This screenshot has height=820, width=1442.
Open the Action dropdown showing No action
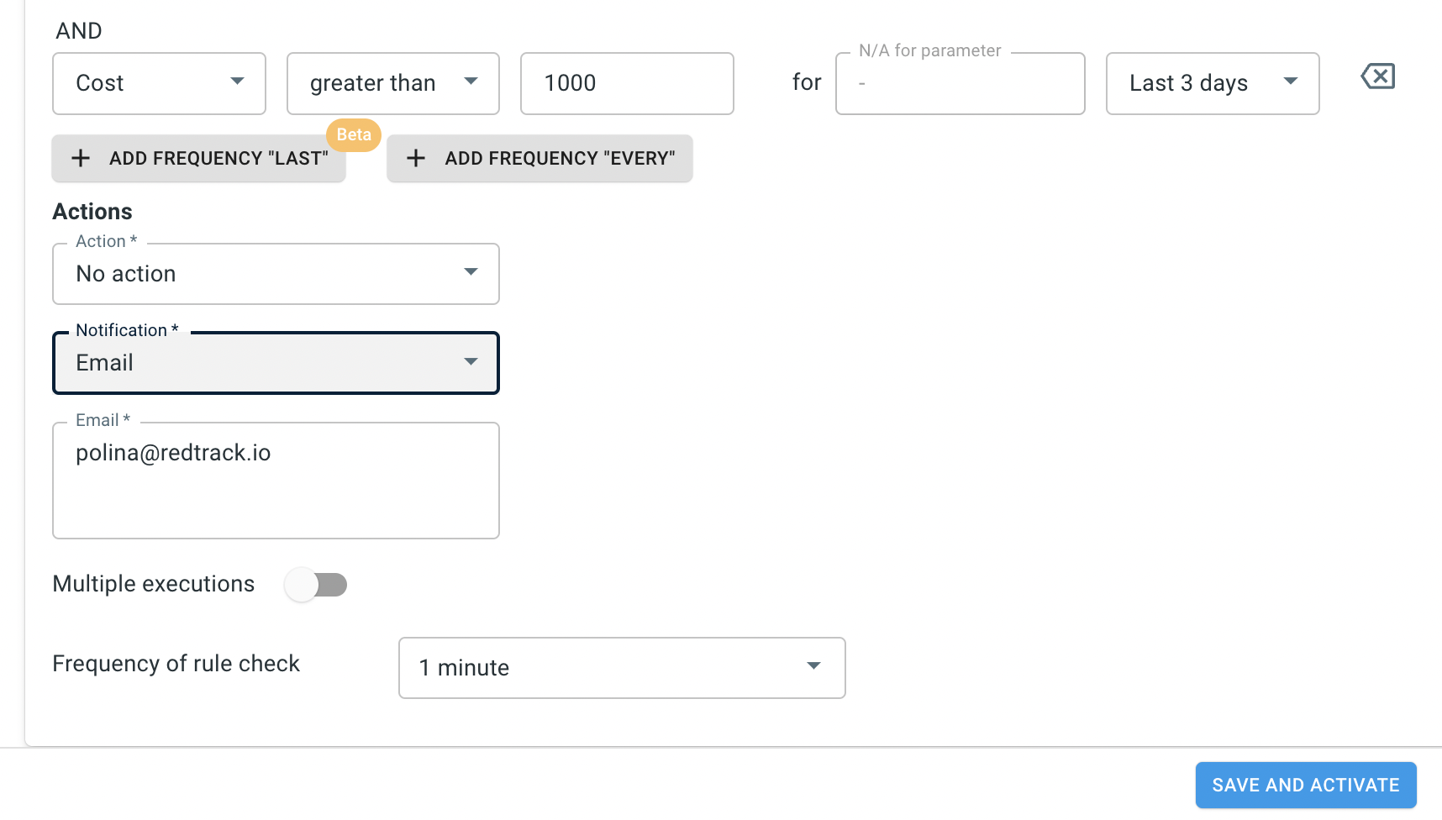[x=276, y=274]
